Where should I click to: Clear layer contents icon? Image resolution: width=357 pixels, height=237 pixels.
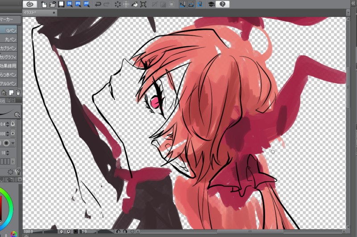(x=118, y=4)
